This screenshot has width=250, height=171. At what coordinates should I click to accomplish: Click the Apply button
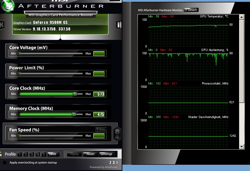pyautogui.click(x=74, y=154)
